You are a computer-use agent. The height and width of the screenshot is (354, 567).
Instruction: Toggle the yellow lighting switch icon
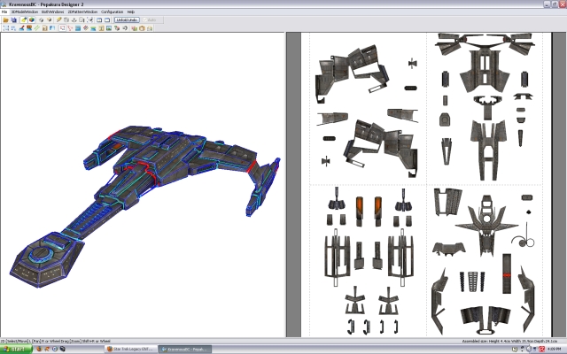click(24, 19)
